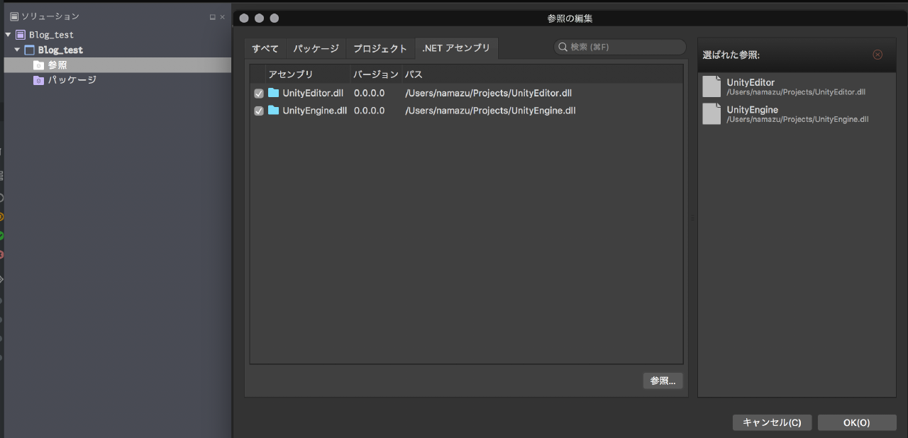Collapse the bold Blog_test project node
908x438 pixels.
pos(17,50)
